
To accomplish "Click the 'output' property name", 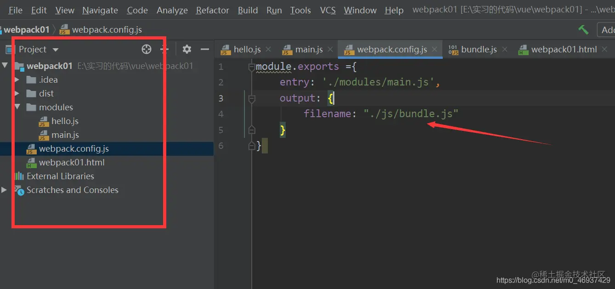I will click(x=297, y=98).
